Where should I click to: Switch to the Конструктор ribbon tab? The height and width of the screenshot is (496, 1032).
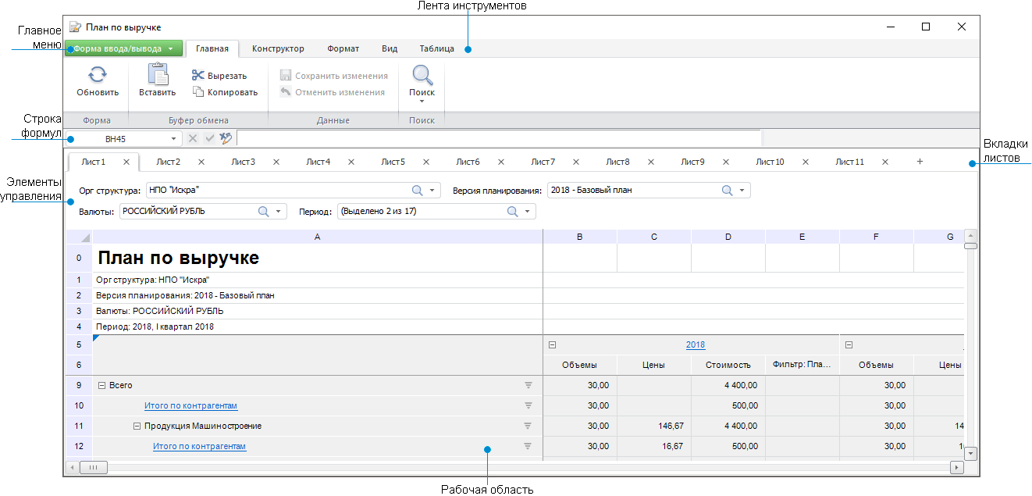coord(277,48)
